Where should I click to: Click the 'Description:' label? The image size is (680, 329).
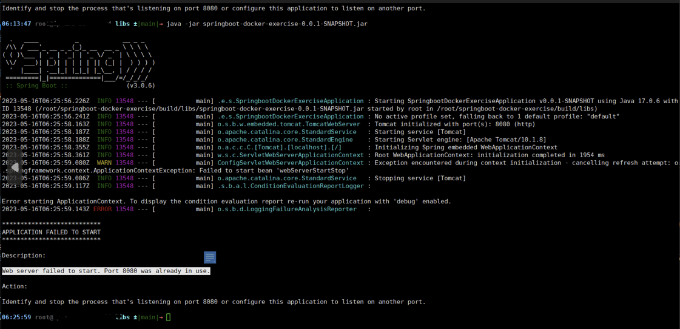coord(24,256)
